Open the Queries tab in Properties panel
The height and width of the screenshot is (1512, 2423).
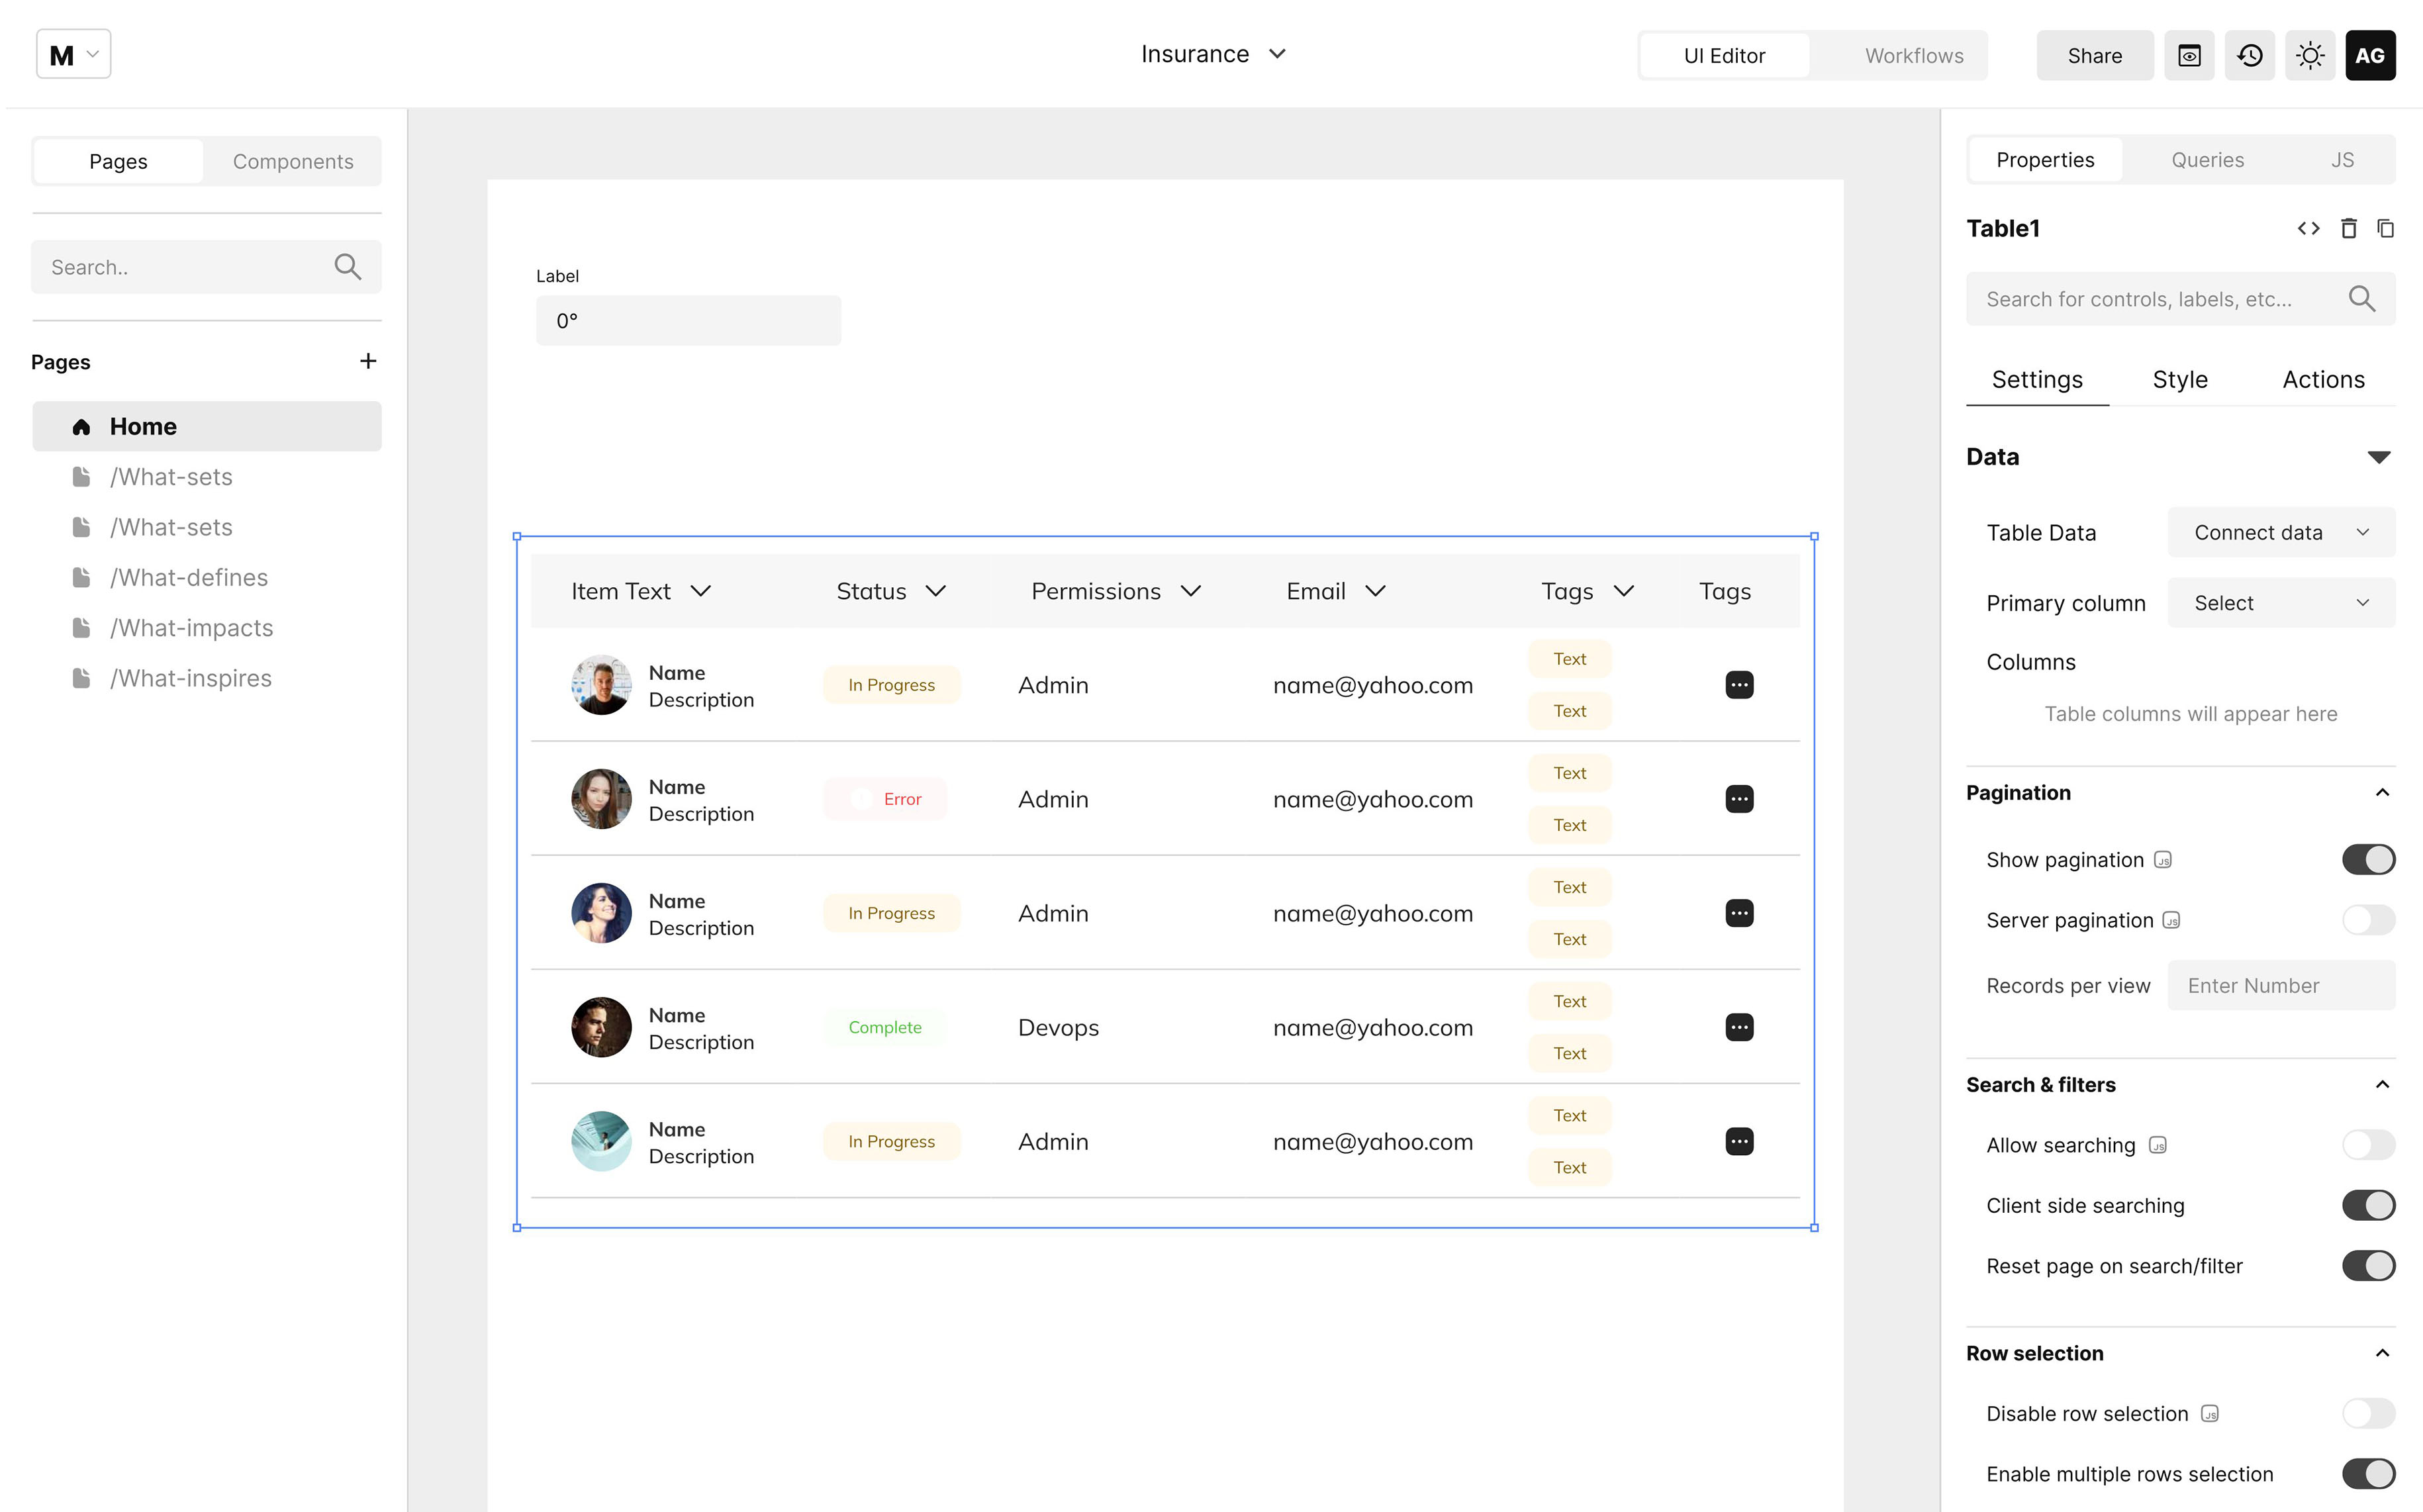pos(2207,159)
